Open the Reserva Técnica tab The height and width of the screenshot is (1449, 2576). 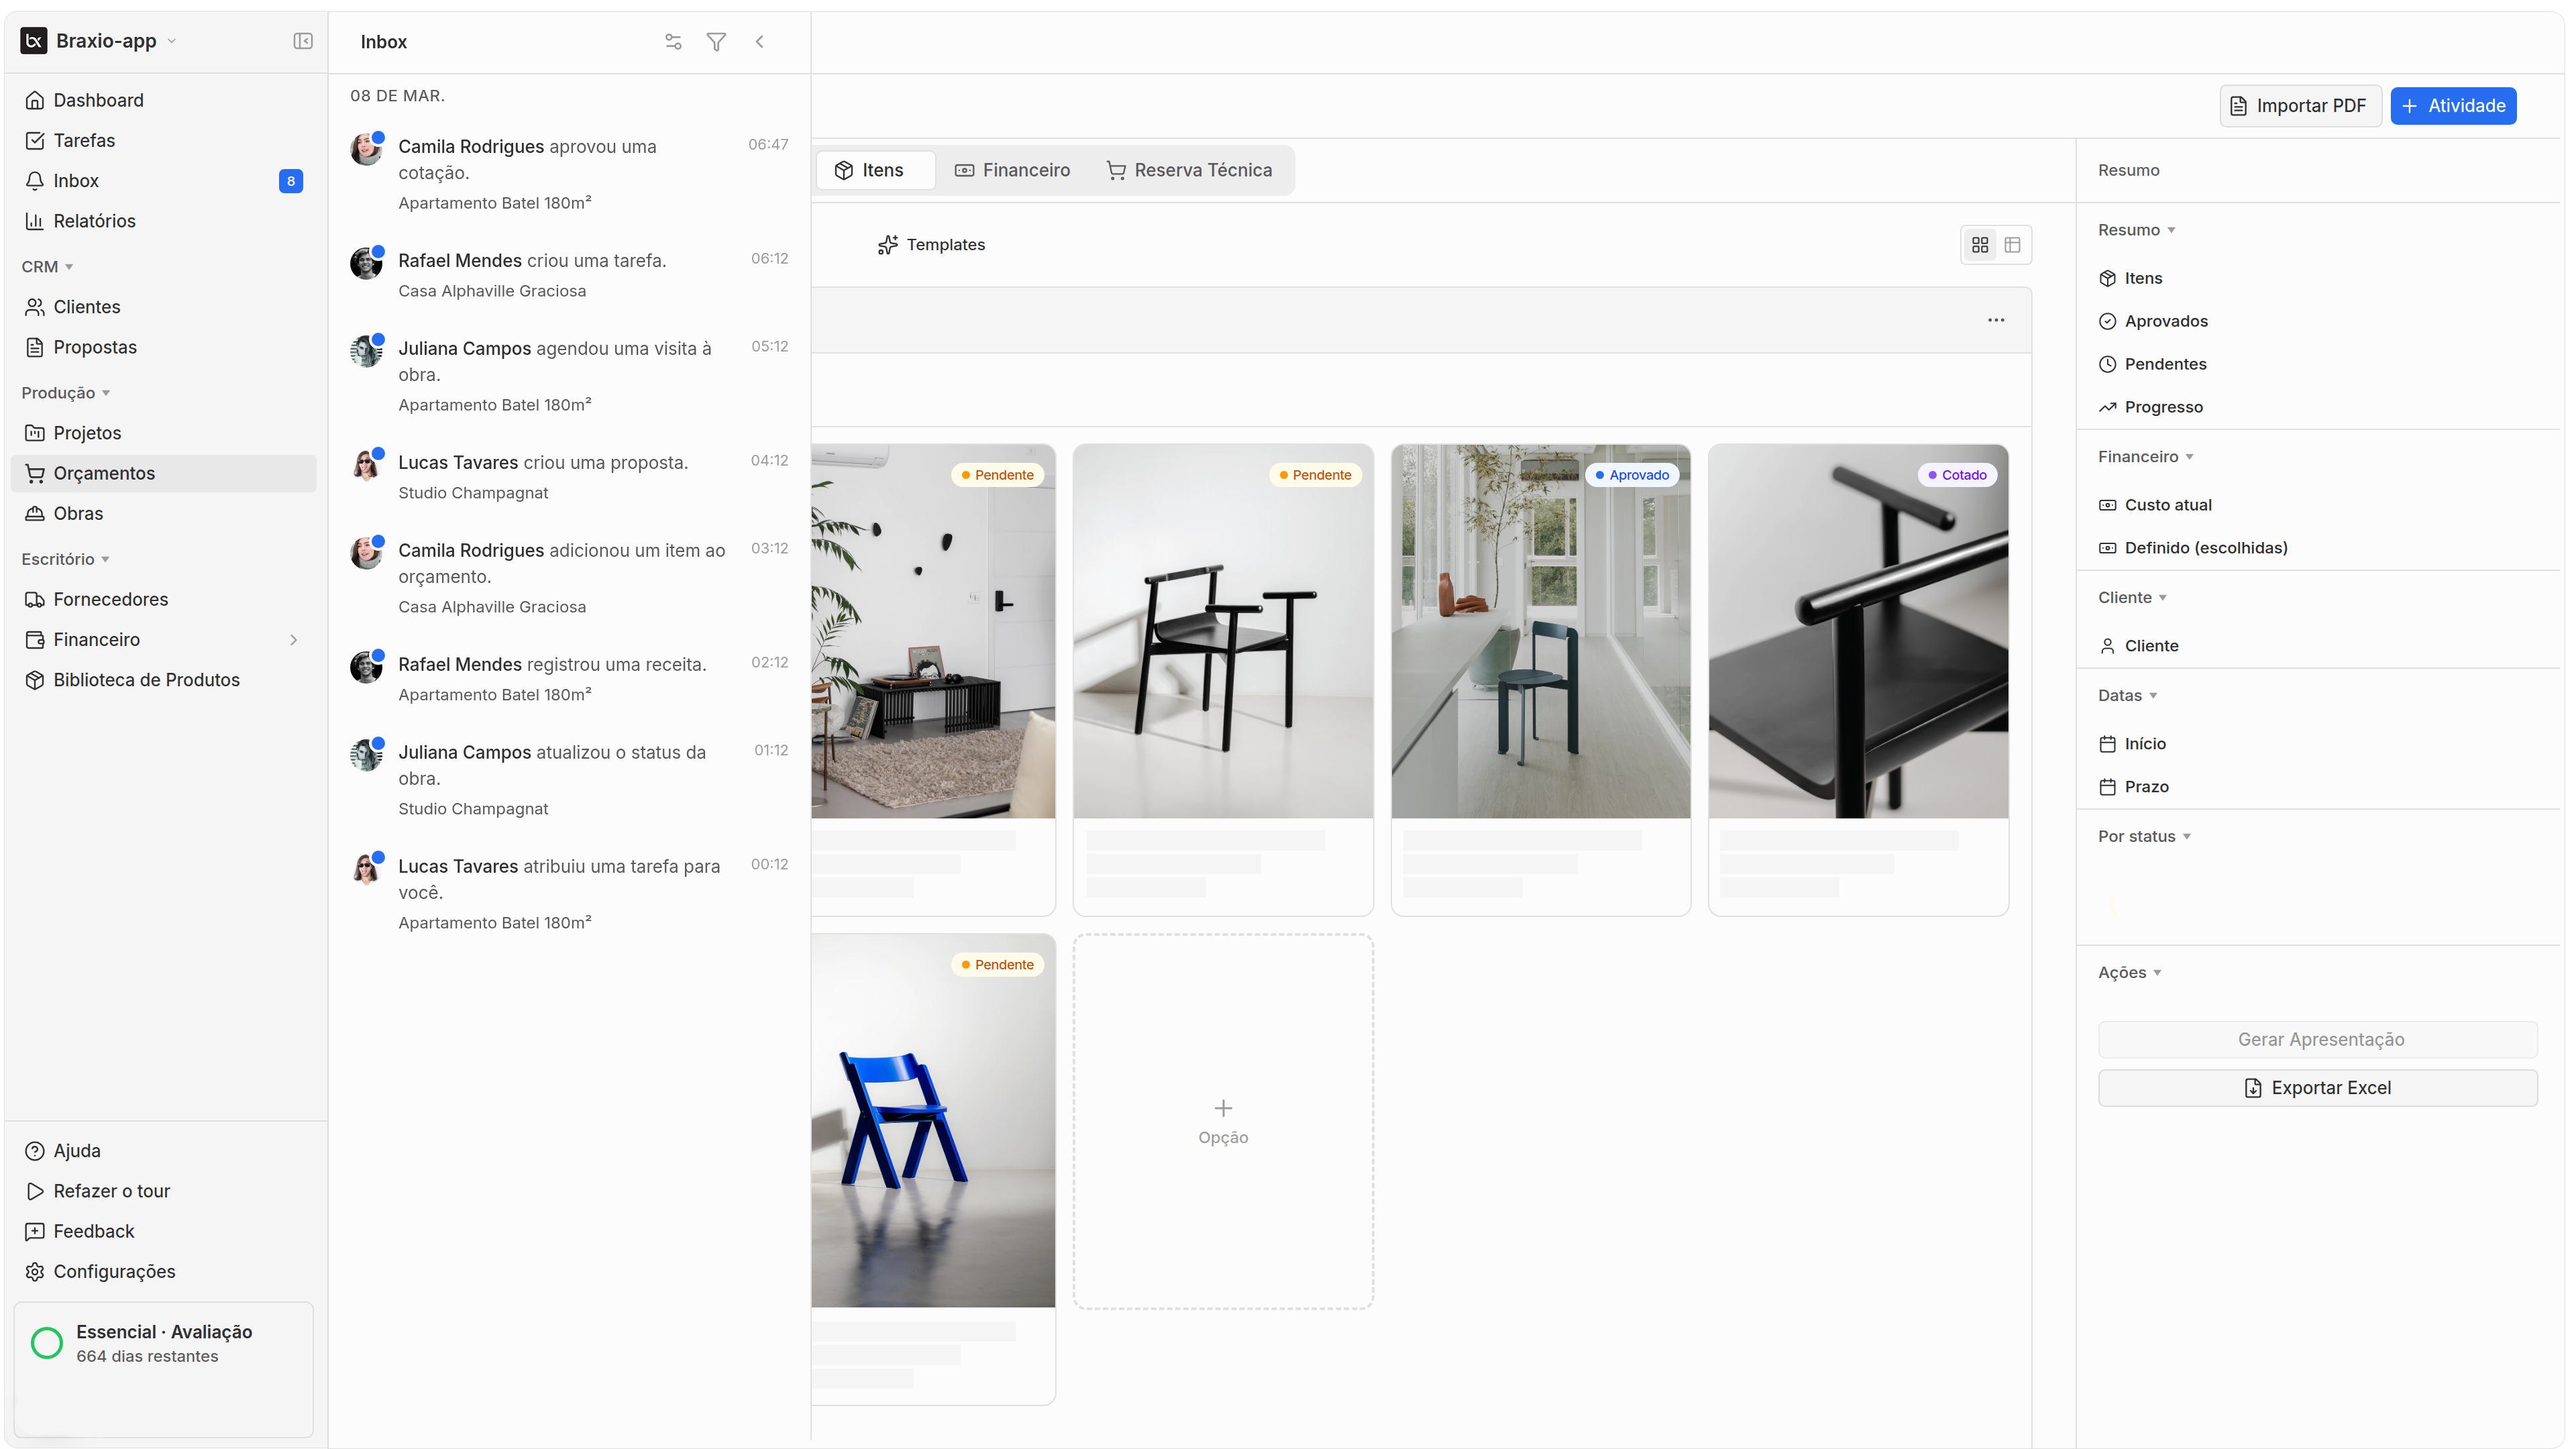[x=1189, y=170]
